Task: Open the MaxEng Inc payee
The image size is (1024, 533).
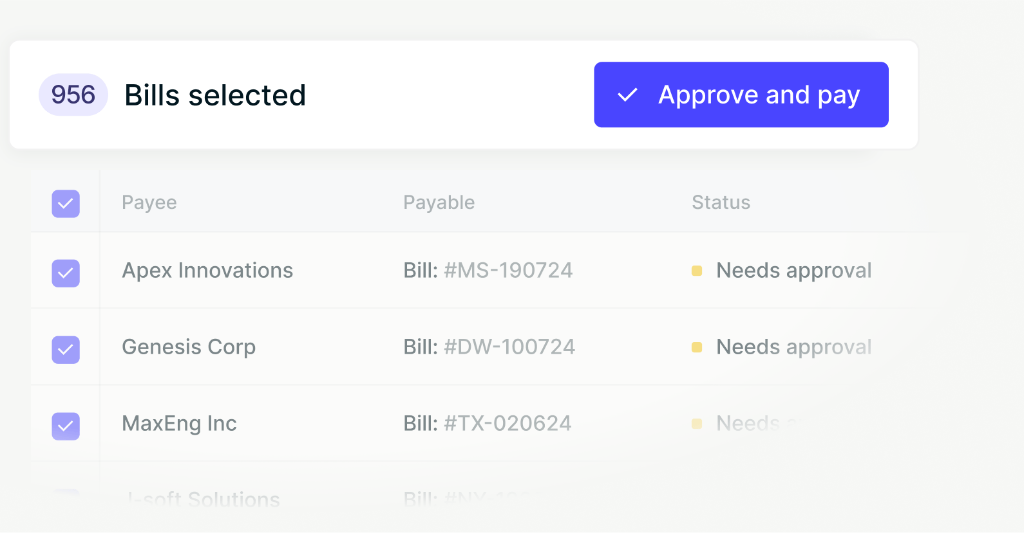Action: coord(179,424)
